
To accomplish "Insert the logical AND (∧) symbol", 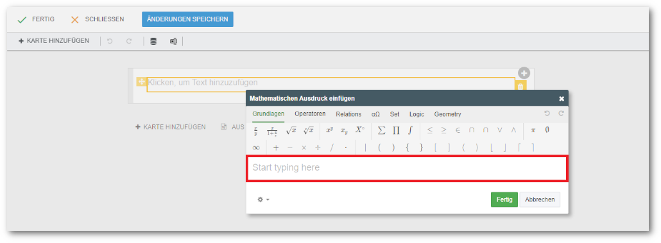I will pos(513,130).
